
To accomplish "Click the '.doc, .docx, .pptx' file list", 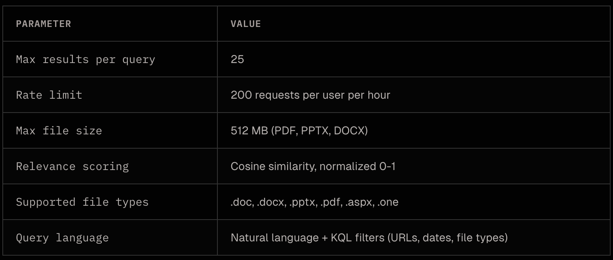I will point(314,202).
